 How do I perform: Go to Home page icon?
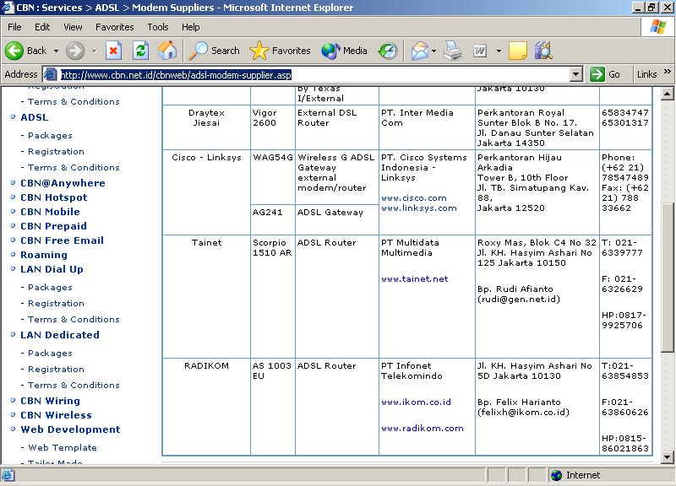167,51
